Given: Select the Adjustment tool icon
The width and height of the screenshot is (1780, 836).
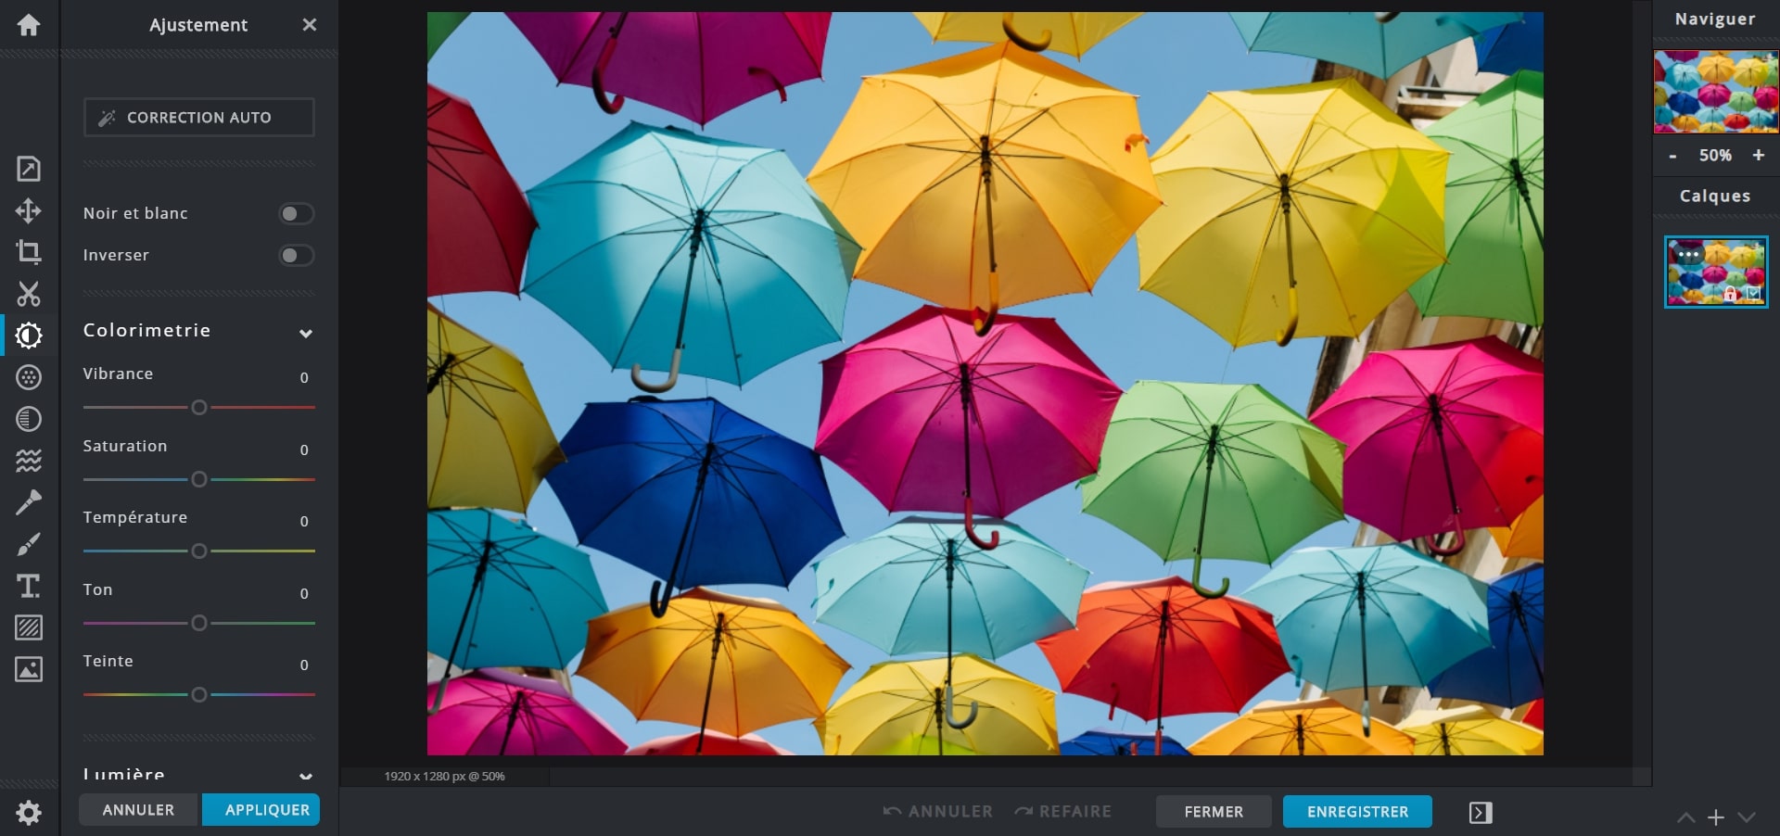Looking at the screenshot, I should coord(29,336).
